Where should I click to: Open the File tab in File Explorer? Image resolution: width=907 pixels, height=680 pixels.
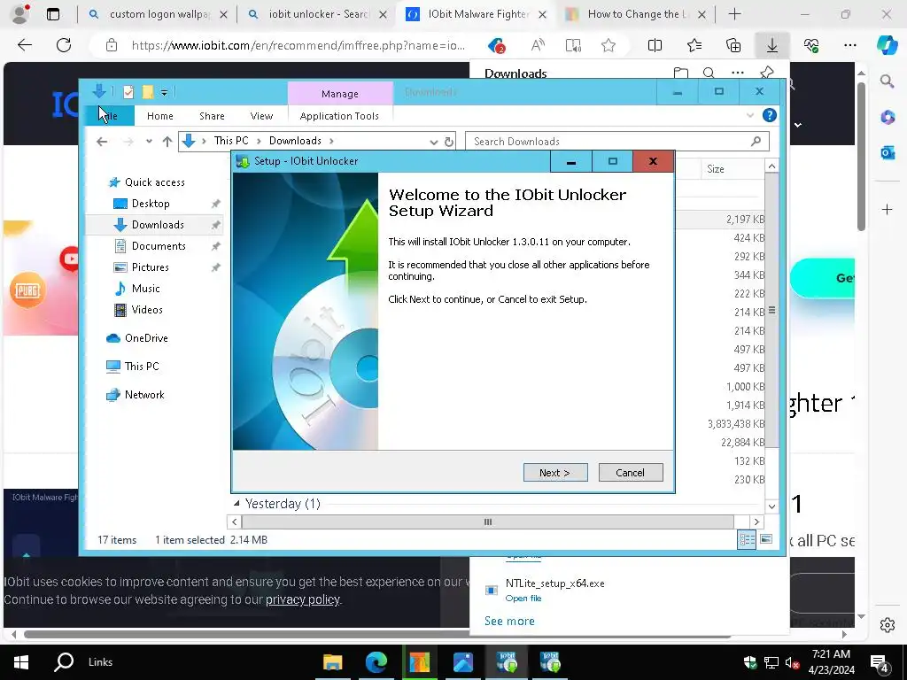click(109, 116)
